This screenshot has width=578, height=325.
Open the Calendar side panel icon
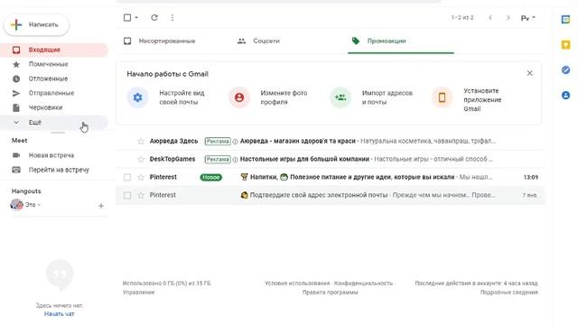pos(566,20)
